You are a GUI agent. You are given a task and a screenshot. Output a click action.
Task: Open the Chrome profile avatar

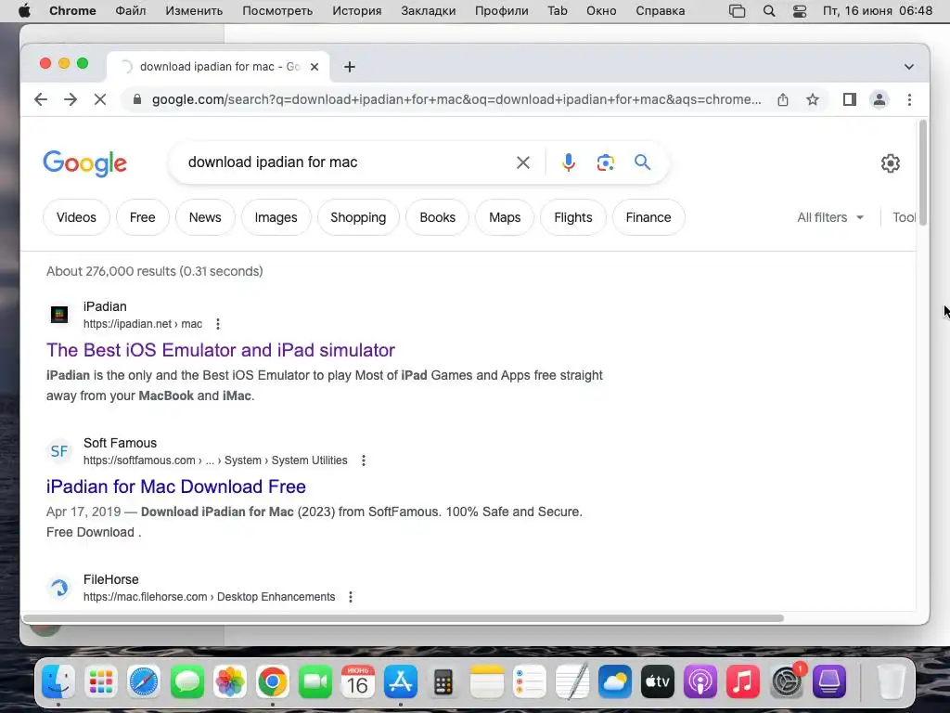point(879,99)
